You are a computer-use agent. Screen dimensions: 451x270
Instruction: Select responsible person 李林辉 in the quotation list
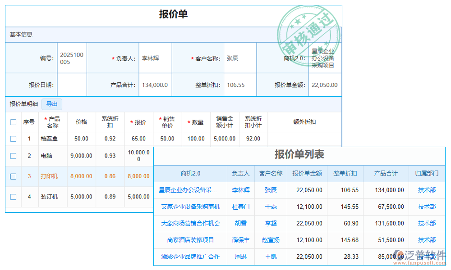(240, 190)
